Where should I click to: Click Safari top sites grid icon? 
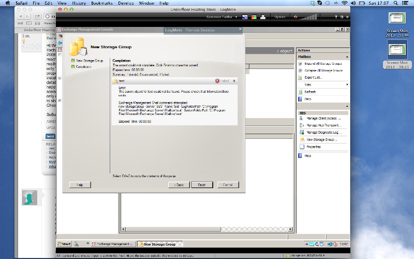point(37,23)
